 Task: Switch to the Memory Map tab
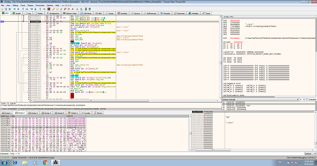click(70, 13)
